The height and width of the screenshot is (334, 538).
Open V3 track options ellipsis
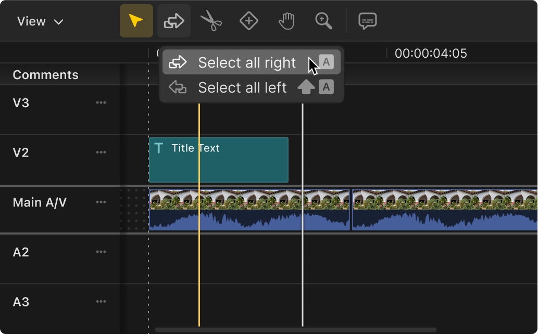click(101, 102)
